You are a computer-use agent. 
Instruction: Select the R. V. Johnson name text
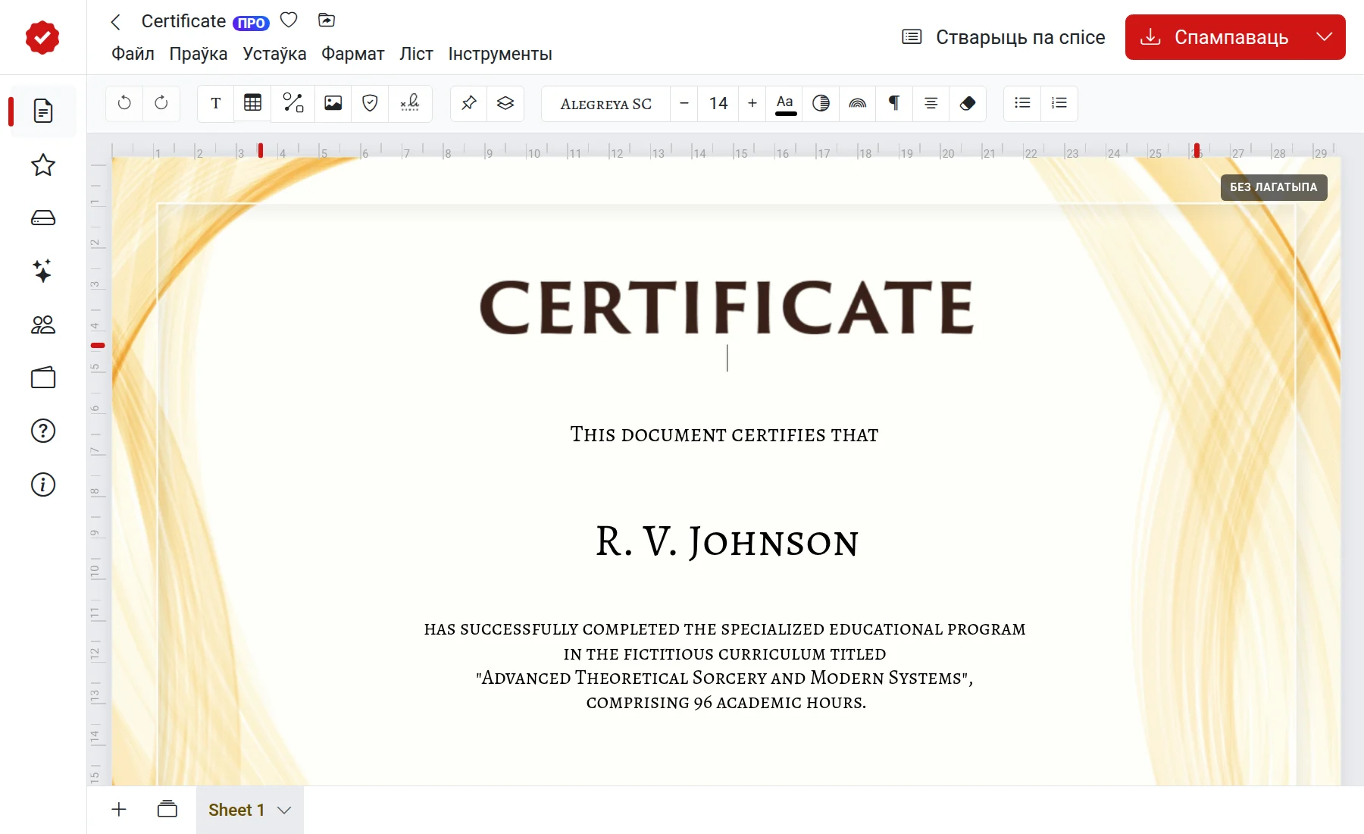[x=727, y=541]
